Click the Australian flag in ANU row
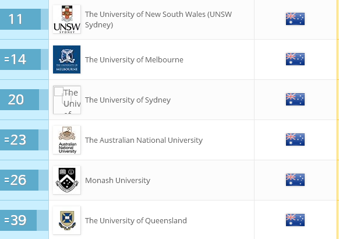The height and width of the screenshot is (239, 339). [295, 140]
